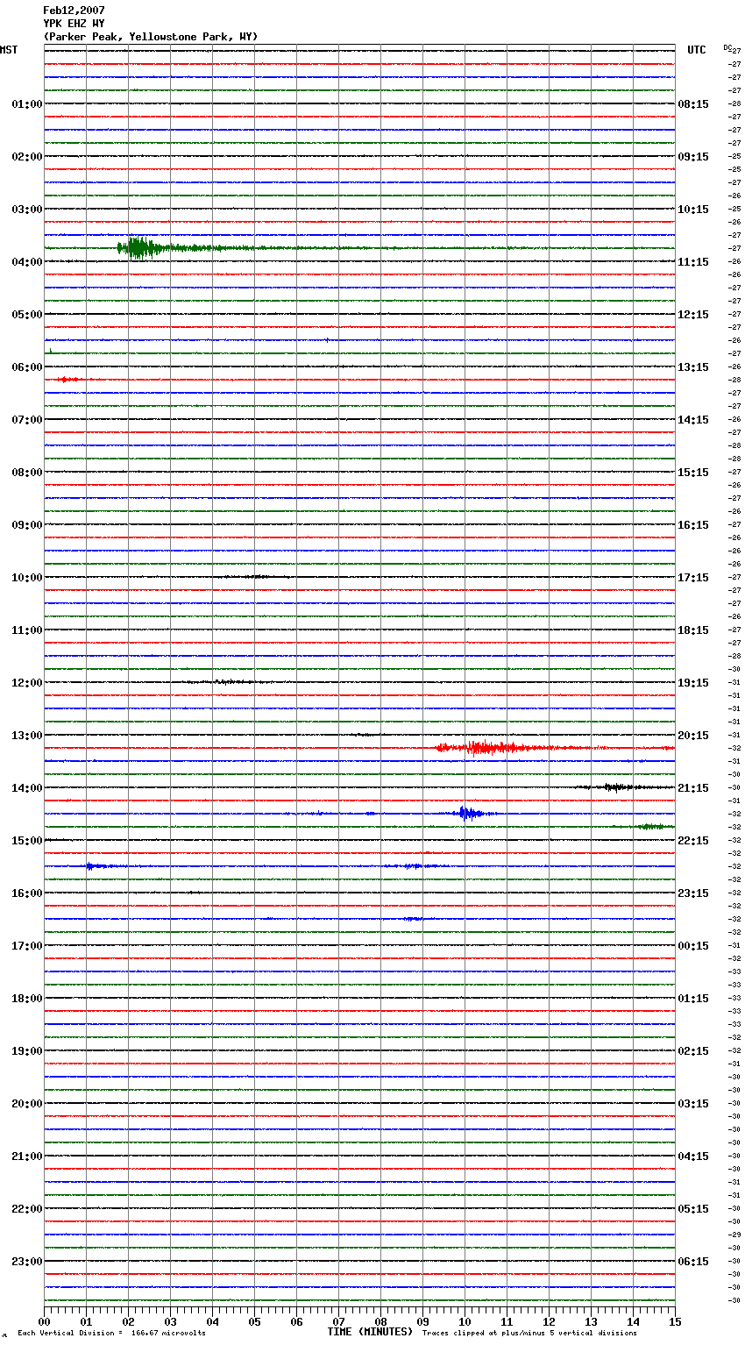This screenshot has height=1345, width=745.
Task: Click the DC column header at top right
Action: pos(727,47)
